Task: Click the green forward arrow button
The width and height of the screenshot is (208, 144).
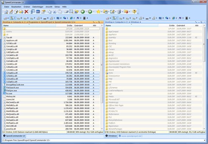Action: [x=90, y=12]
